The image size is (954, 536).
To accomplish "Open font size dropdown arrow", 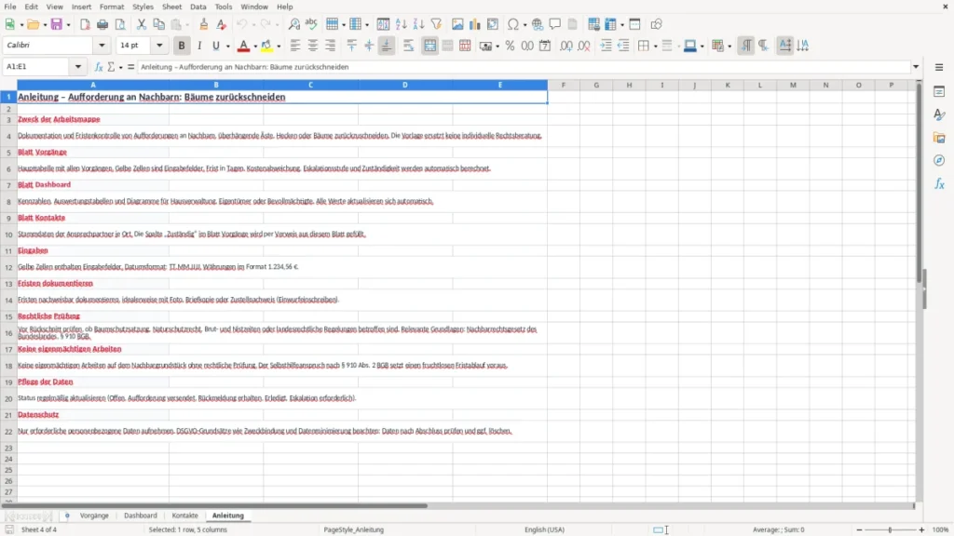I will 159,45.
